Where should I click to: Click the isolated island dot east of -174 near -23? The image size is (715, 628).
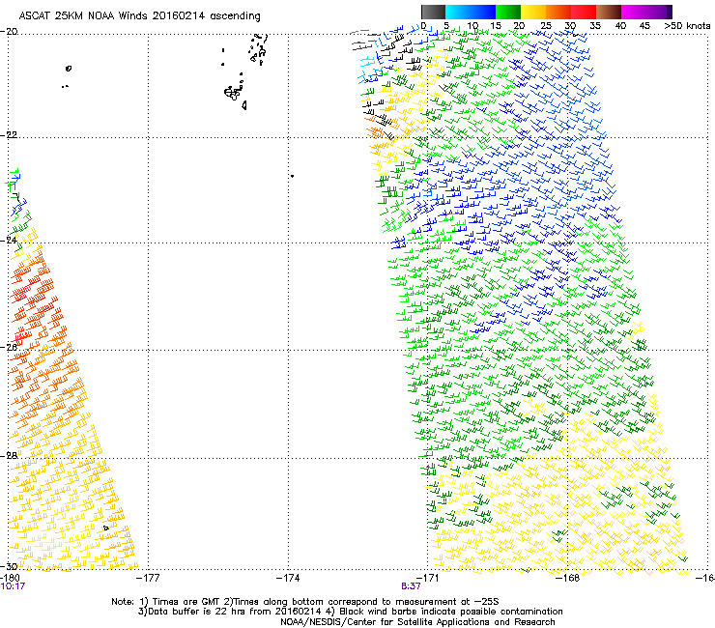coord(292,176)
